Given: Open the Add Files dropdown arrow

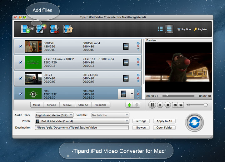Looking at the screenshot, I should pos(32,28).
